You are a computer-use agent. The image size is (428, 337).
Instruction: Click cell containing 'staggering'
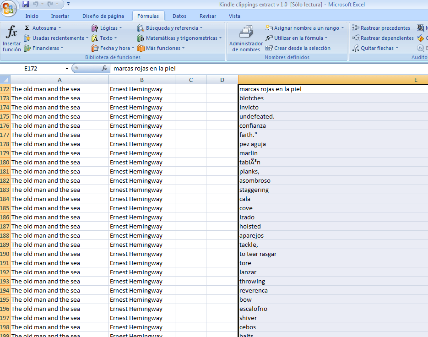(333, 190)
